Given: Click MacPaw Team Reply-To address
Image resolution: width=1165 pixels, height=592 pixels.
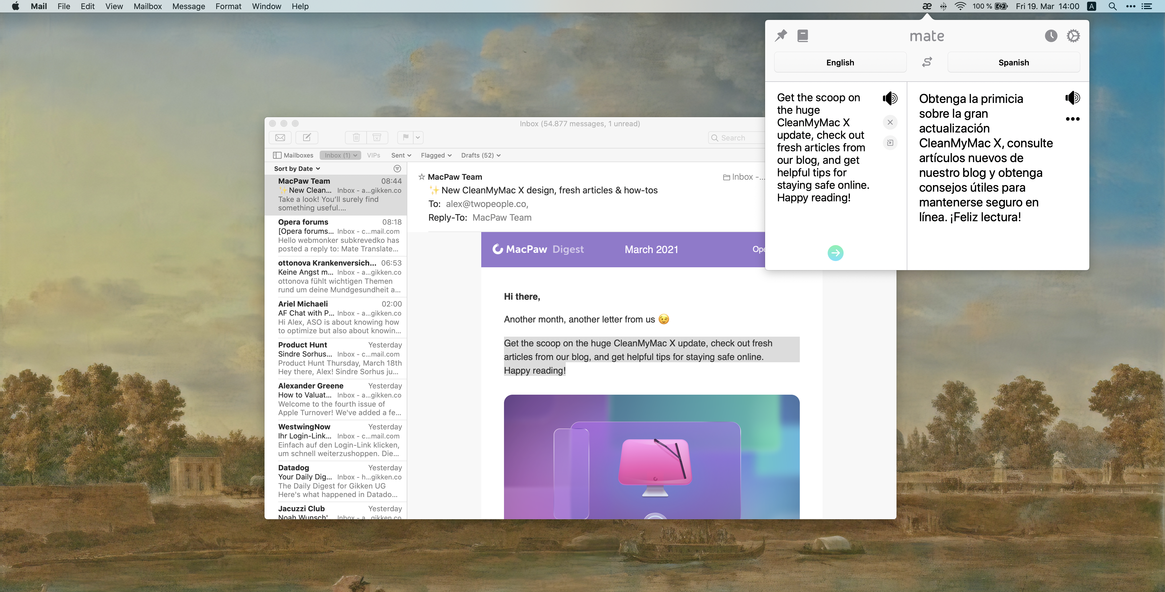Looking at the screenshot, I should click(501, 218).
